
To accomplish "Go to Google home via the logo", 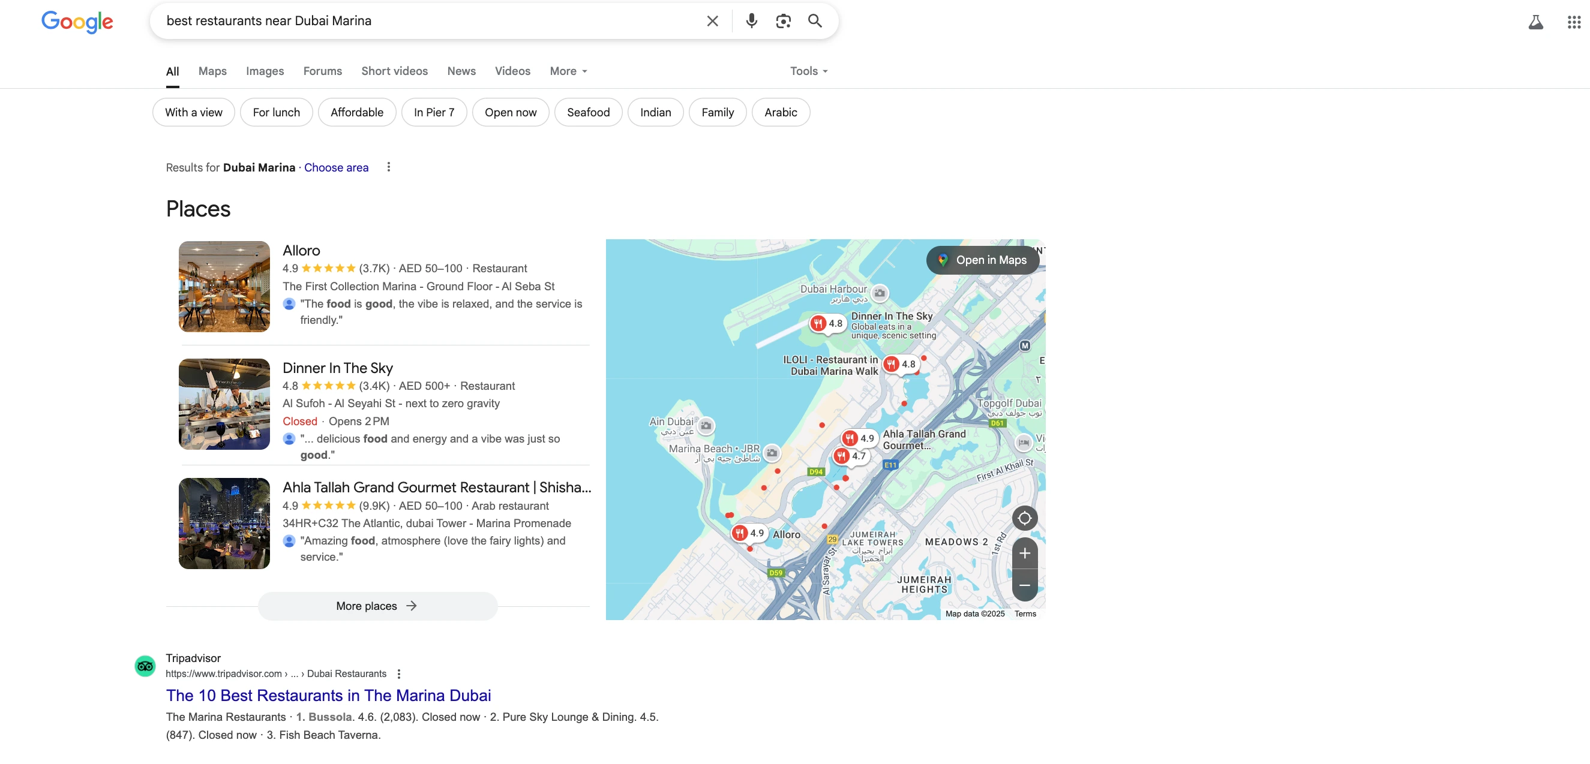I will [77, 22].
